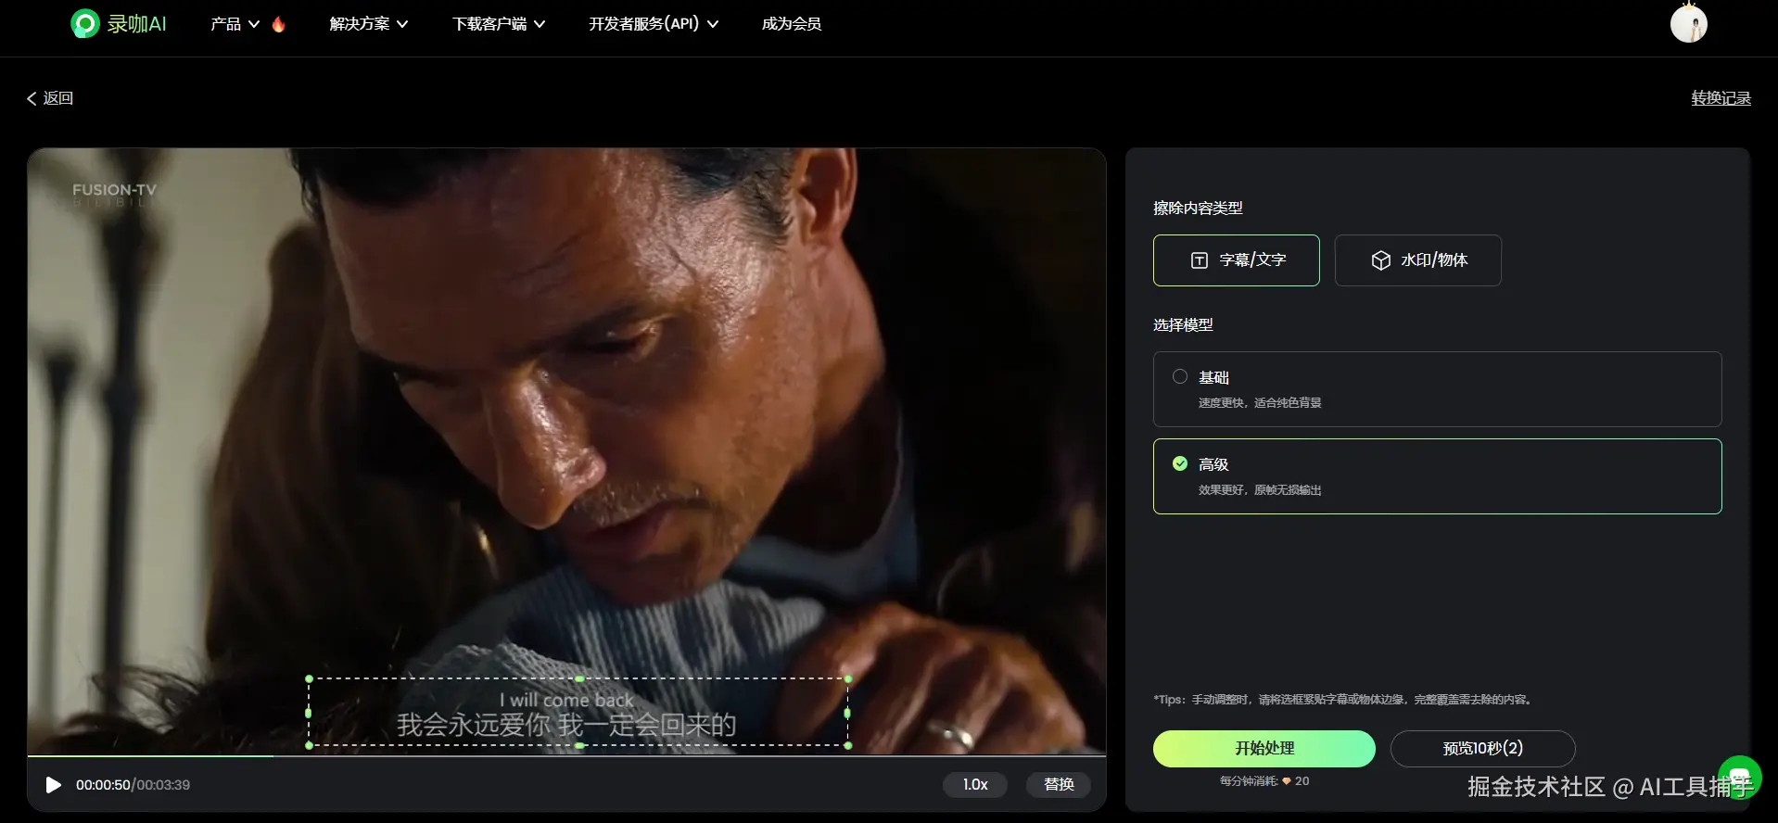The height and width of the screenshot is (823, 1778).
Task: Expand the 产品 dropdown menu
Action: click(x=235, y=24)
